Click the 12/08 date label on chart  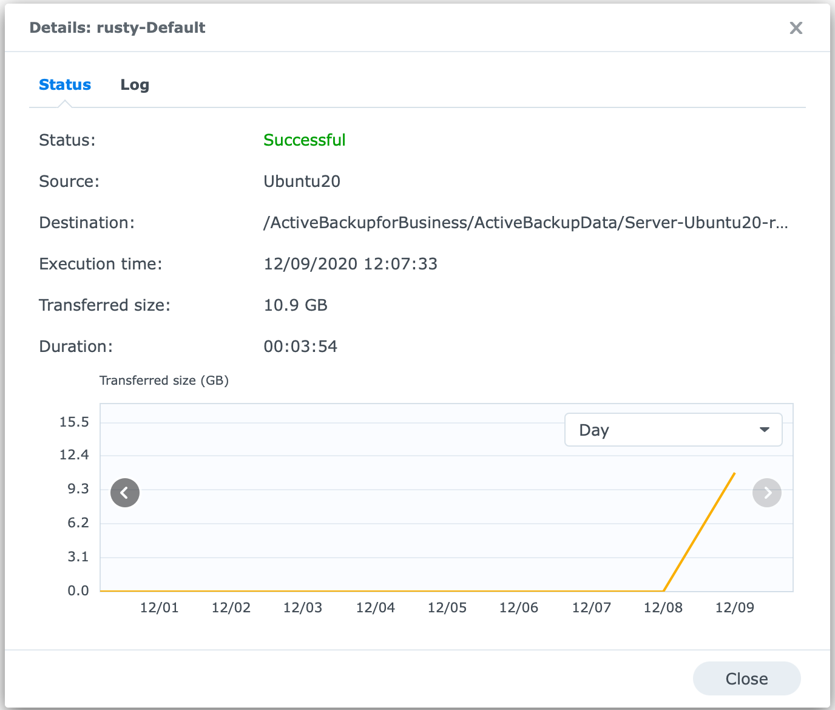[x=663, y=607]
